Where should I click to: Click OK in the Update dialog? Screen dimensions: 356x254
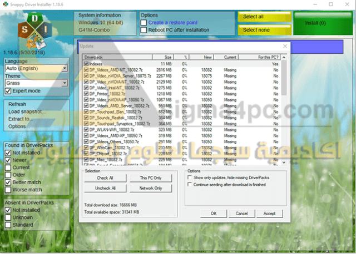click(214, 214)
